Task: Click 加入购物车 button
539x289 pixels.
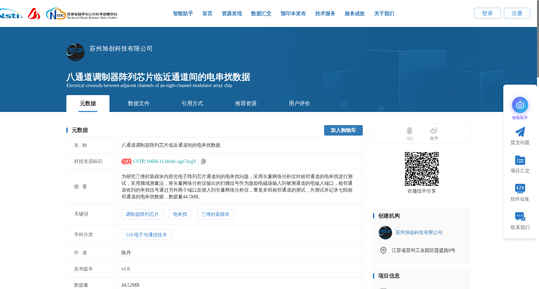Action: tap(343, 130)
